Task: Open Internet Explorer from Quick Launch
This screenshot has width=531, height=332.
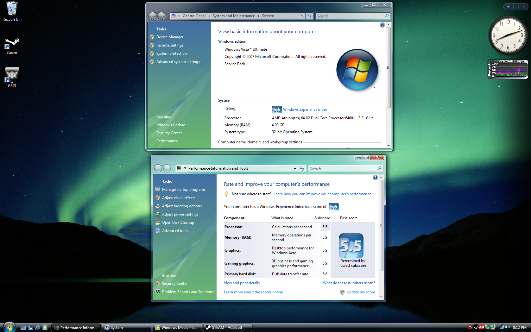Action: click(38, 328)
